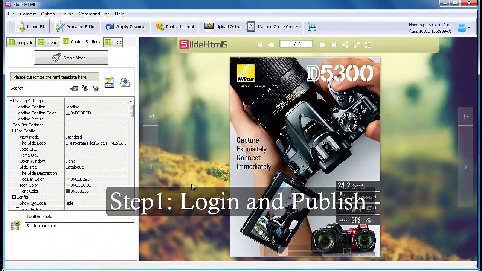
Task: Click the Nikon D5300 slide cover
Action: 305,157
